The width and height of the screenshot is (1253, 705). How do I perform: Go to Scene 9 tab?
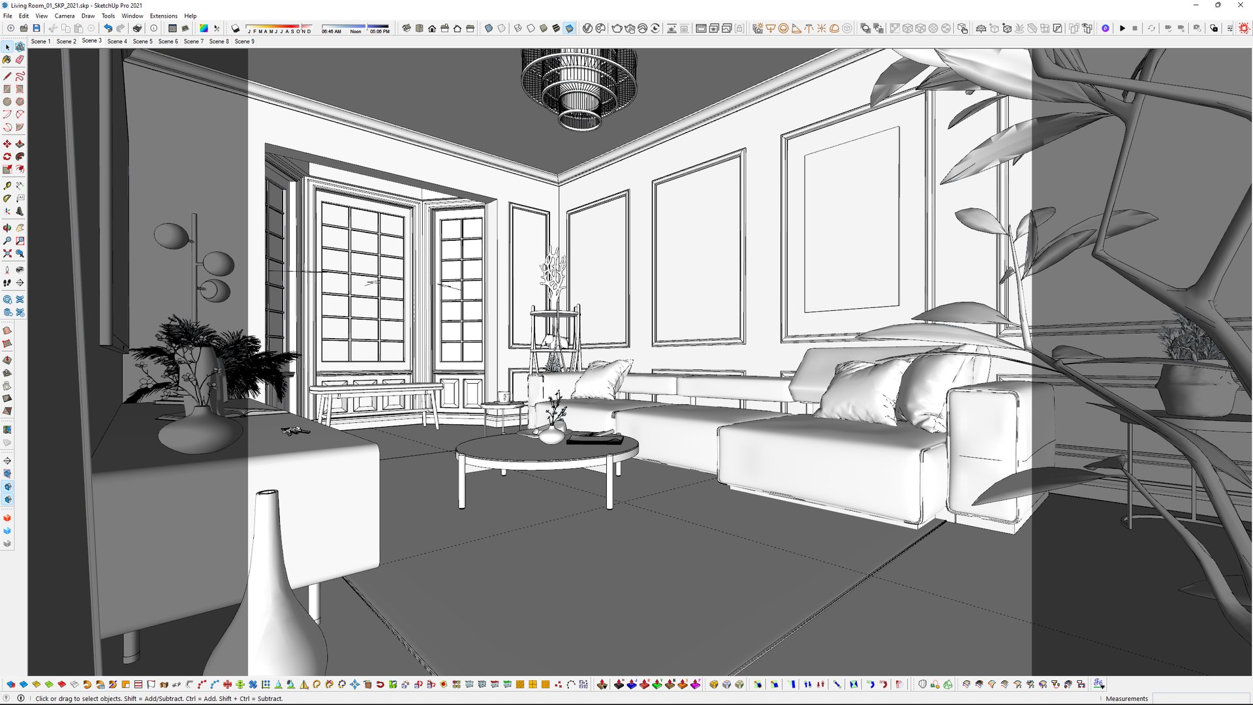[x=244, y=41]
